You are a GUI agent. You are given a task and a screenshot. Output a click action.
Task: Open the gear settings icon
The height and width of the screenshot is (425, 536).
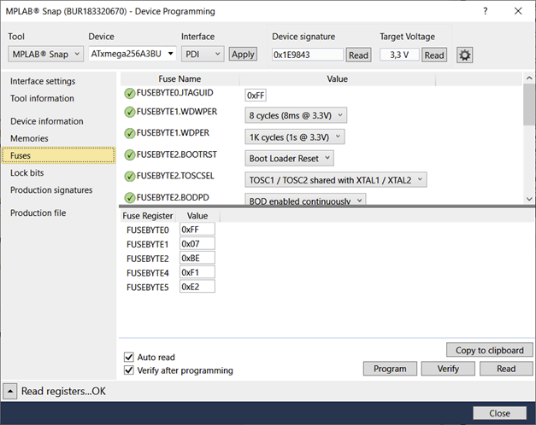pyautogui.click(x=464, y=55)
